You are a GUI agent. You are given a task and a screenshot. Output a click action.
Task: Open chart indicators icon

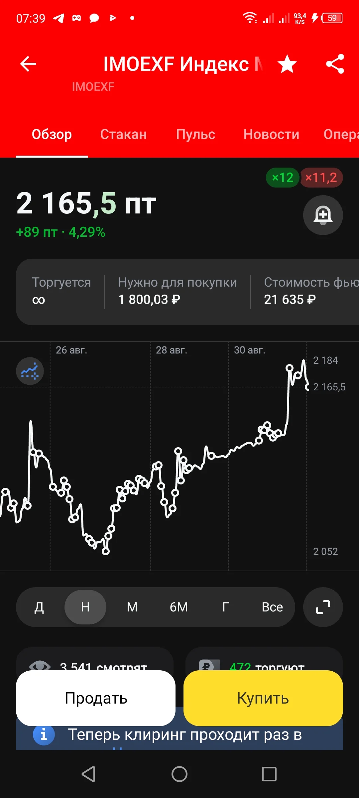30,371
